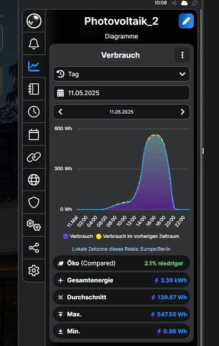
Task: Click the cloud icon in top status bar
Action: [x=184, y=3]
